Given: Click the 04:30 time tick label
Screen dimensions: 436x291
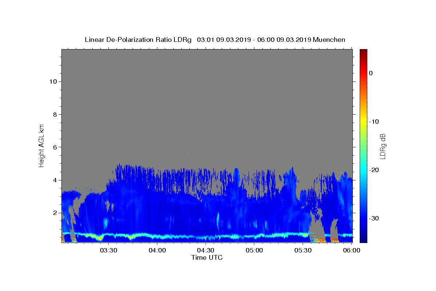Looking at the screenshot, I should tap(206, 251).
